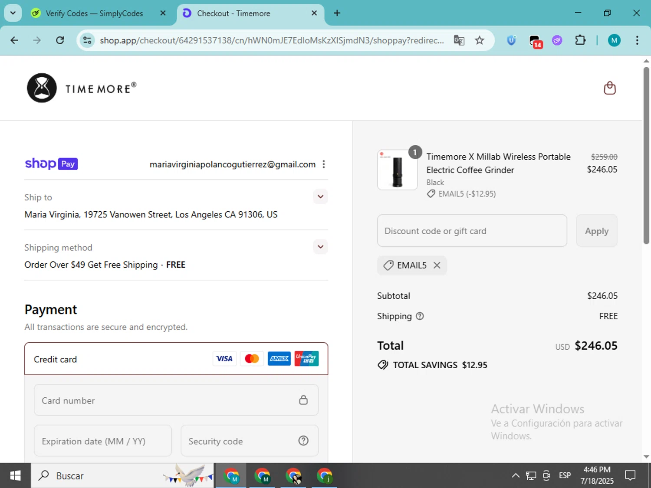The height and width of the screenshot is (488, 651).
Task: Open the translate page icon
Action: pyautogui.click(x=459, y=40)
